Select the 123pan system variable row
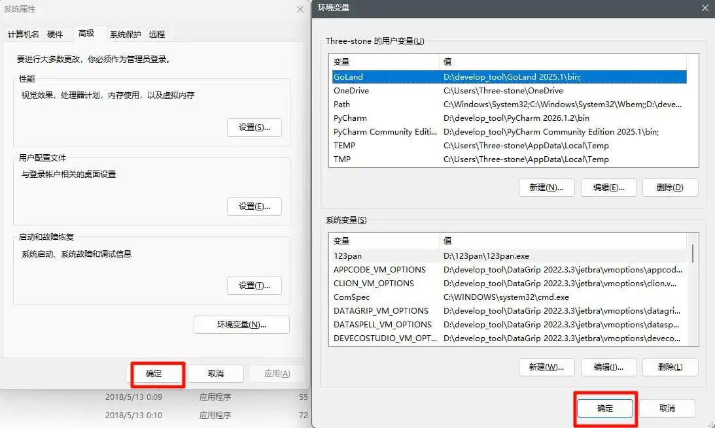Viewport: 715px width, 428px height. pos(510,256)
